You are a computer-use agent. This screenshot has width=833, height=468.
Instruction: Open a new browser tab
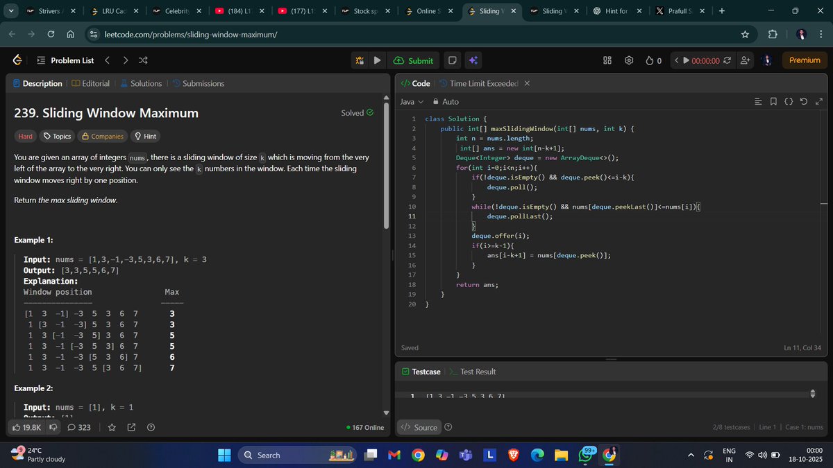pos(722,11)
